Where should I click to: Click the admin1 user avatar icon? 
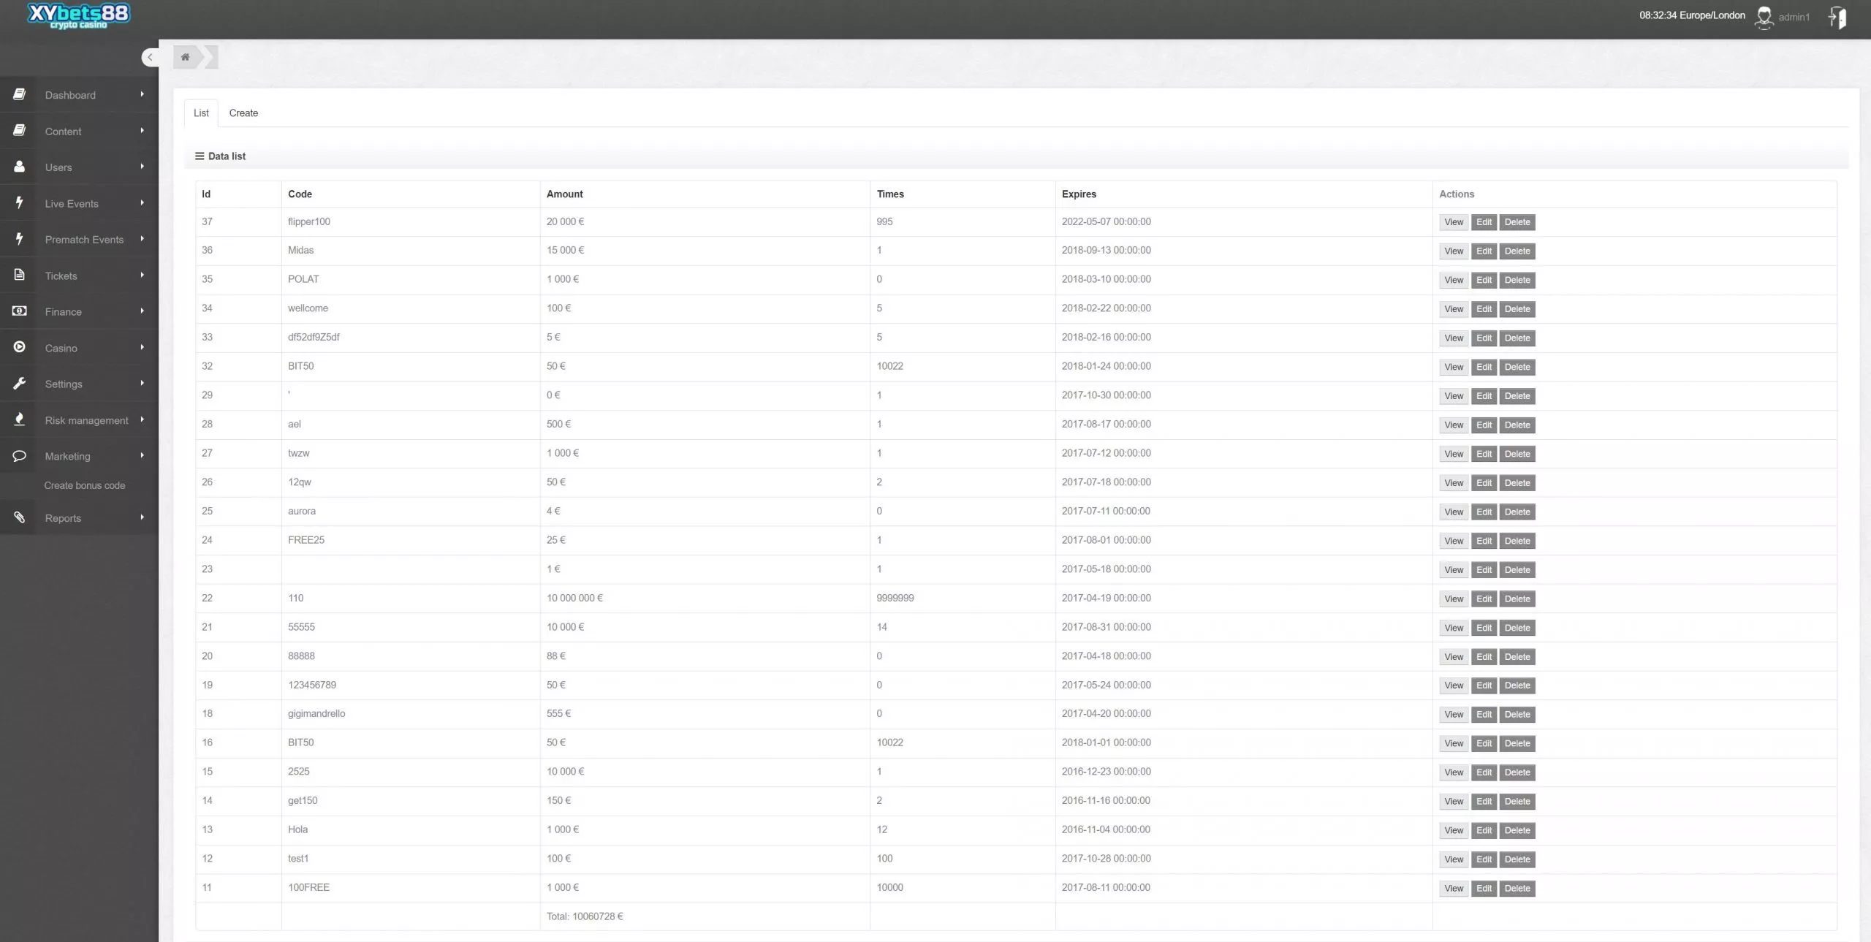coord(1764,17)
